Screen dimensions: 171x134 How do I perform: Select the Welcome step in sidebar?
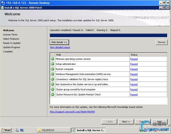coord(8,30)
